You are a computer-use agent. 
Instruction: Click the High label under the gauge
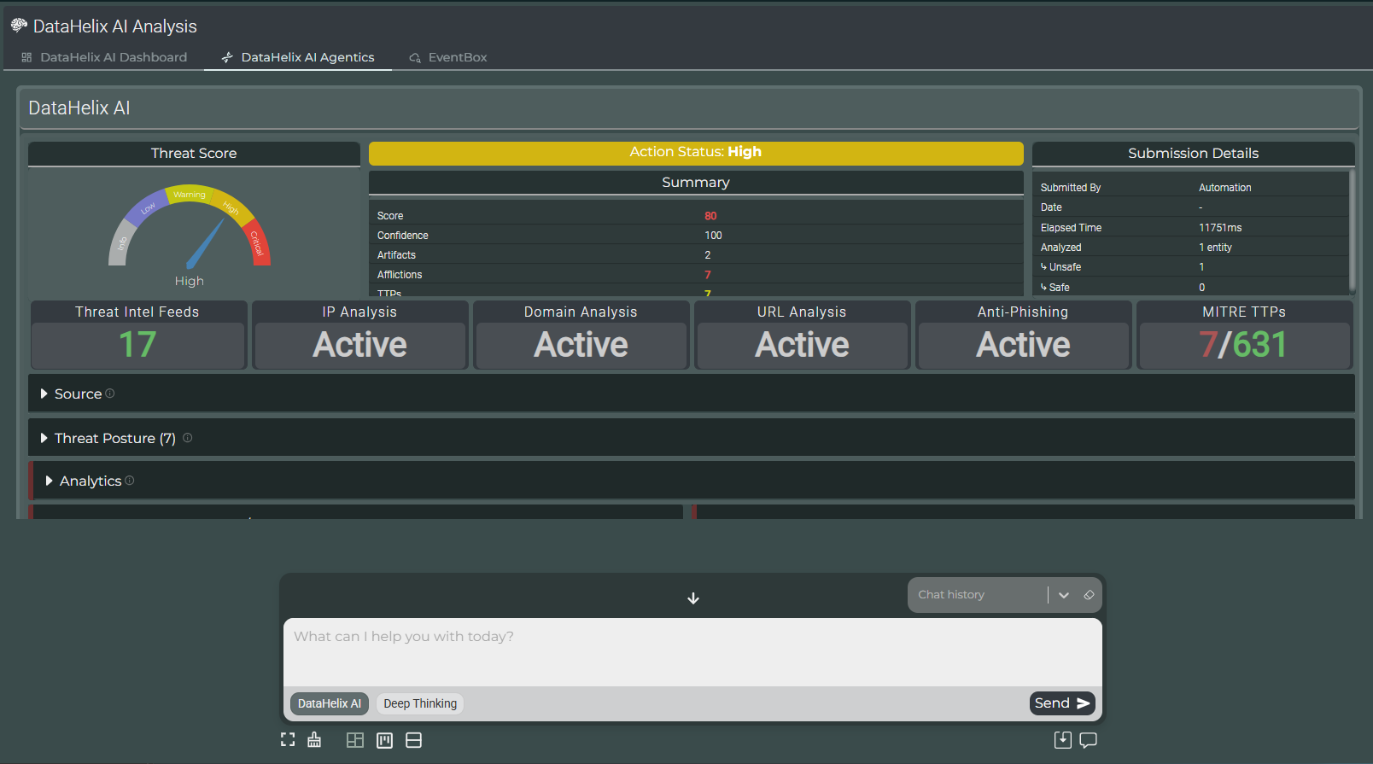190,281
